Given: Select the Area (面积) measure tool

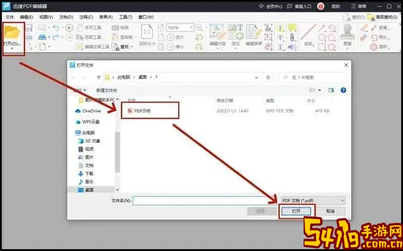Looking at the screenshot, I should [x=380, y=47].
